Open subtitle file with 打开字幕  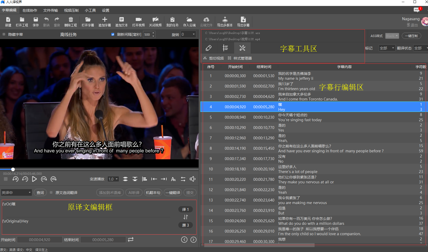point(88,22)
